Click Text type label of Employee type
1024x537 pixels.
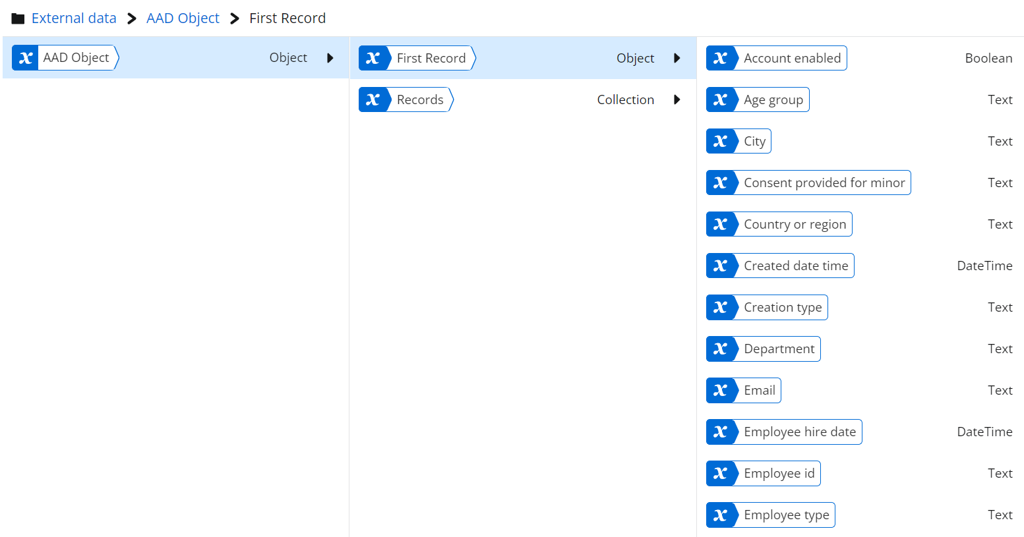click(x=1000, y=515)
